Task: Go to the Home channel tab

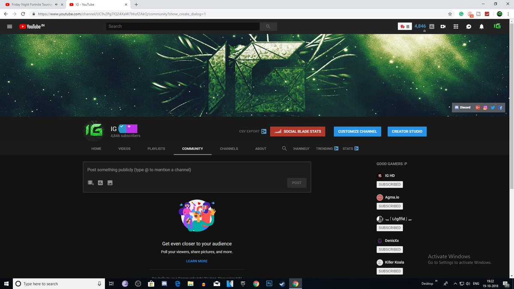Action: (x=96, y=149)
